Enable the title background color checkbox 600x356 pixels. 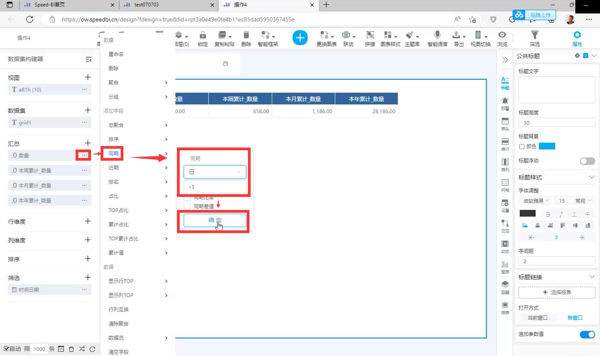[x=522, y=146]
